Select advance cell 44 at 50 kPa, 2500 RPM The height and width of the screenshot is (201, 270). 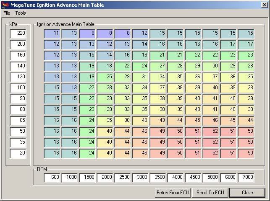(x=123, y=131)
